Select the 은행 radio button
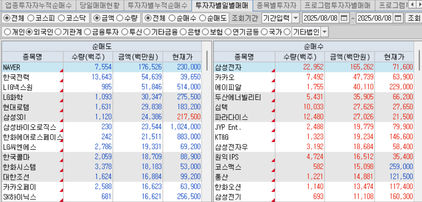The height and width of the screenshot is (202, 422). click(183, 32)
